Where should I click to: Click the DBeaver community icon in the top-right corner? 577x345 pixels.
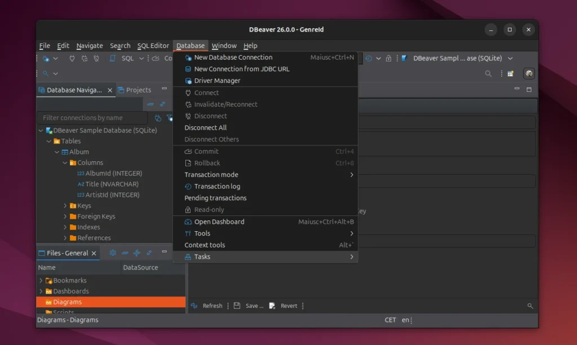[x=529, y=74]
